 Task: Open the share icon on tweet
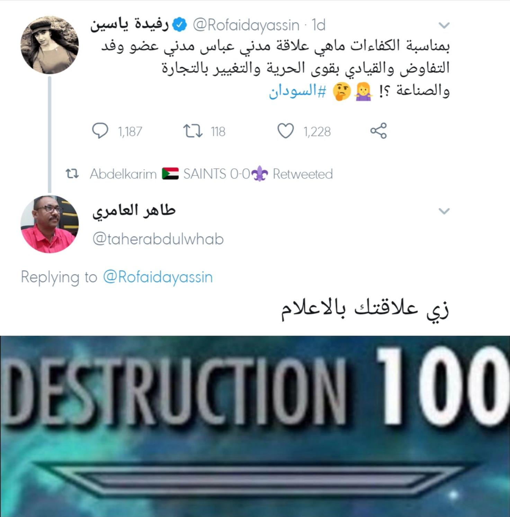pos(378,131)
